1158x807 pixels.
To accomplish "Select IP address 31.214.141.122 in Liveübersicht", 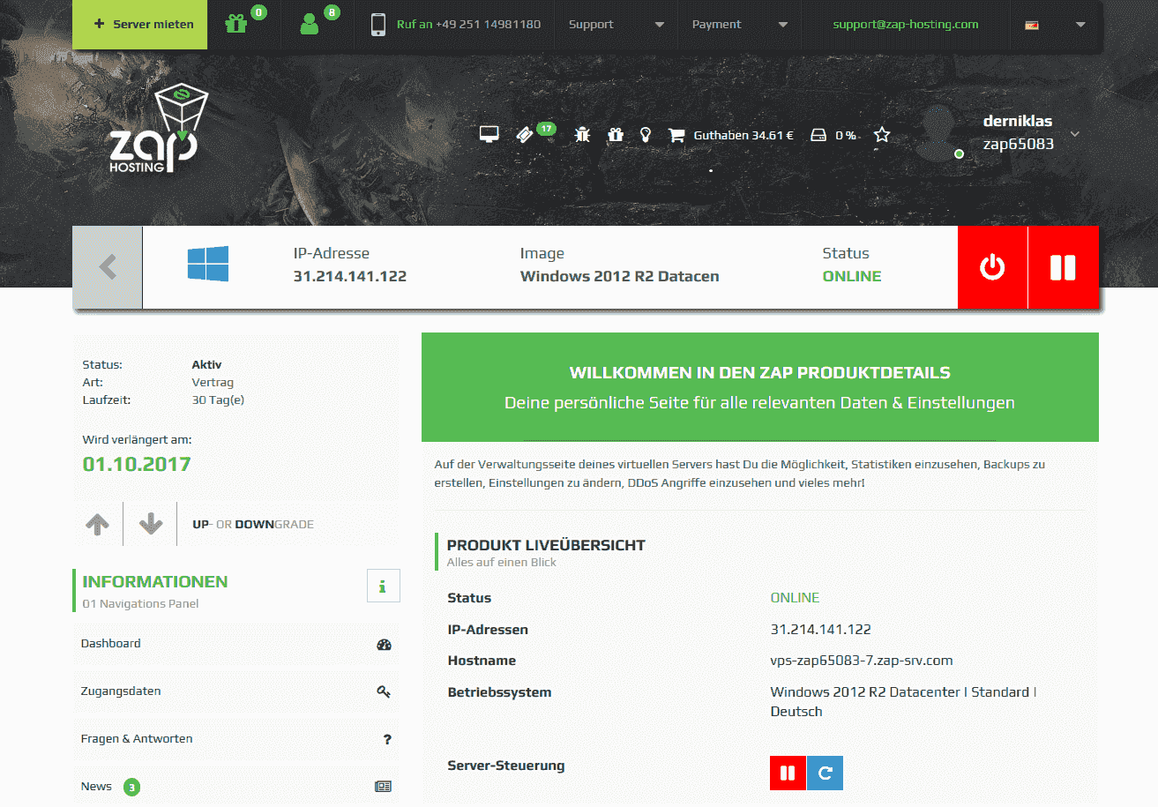I will (820, 630).
